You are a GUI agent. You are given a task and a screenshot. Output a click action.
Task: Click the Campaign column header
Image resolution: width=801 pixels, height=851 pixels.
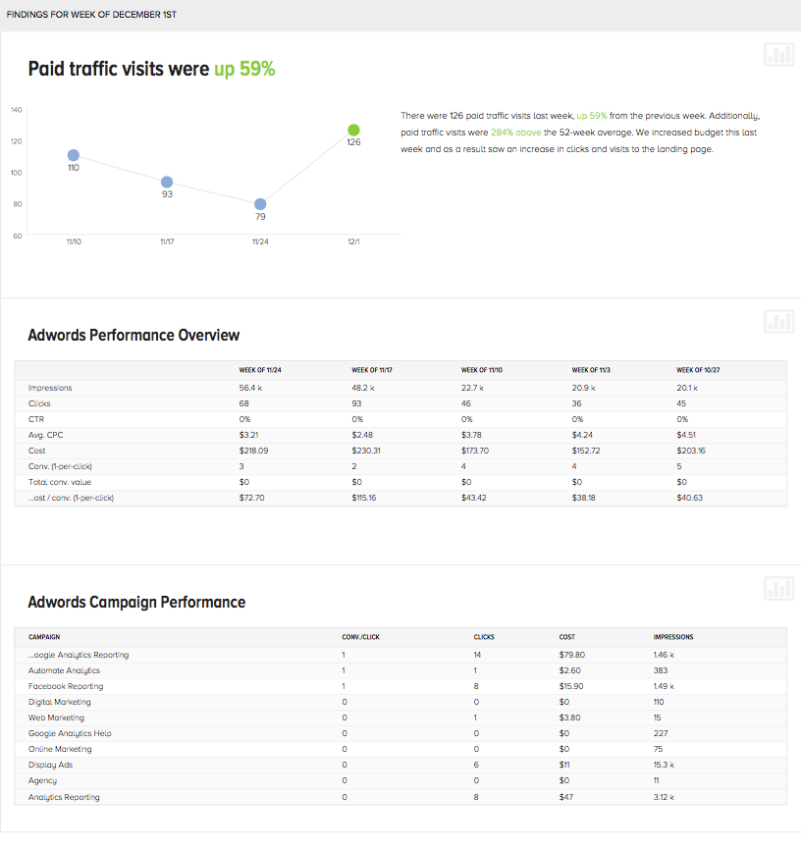[45, 636]
